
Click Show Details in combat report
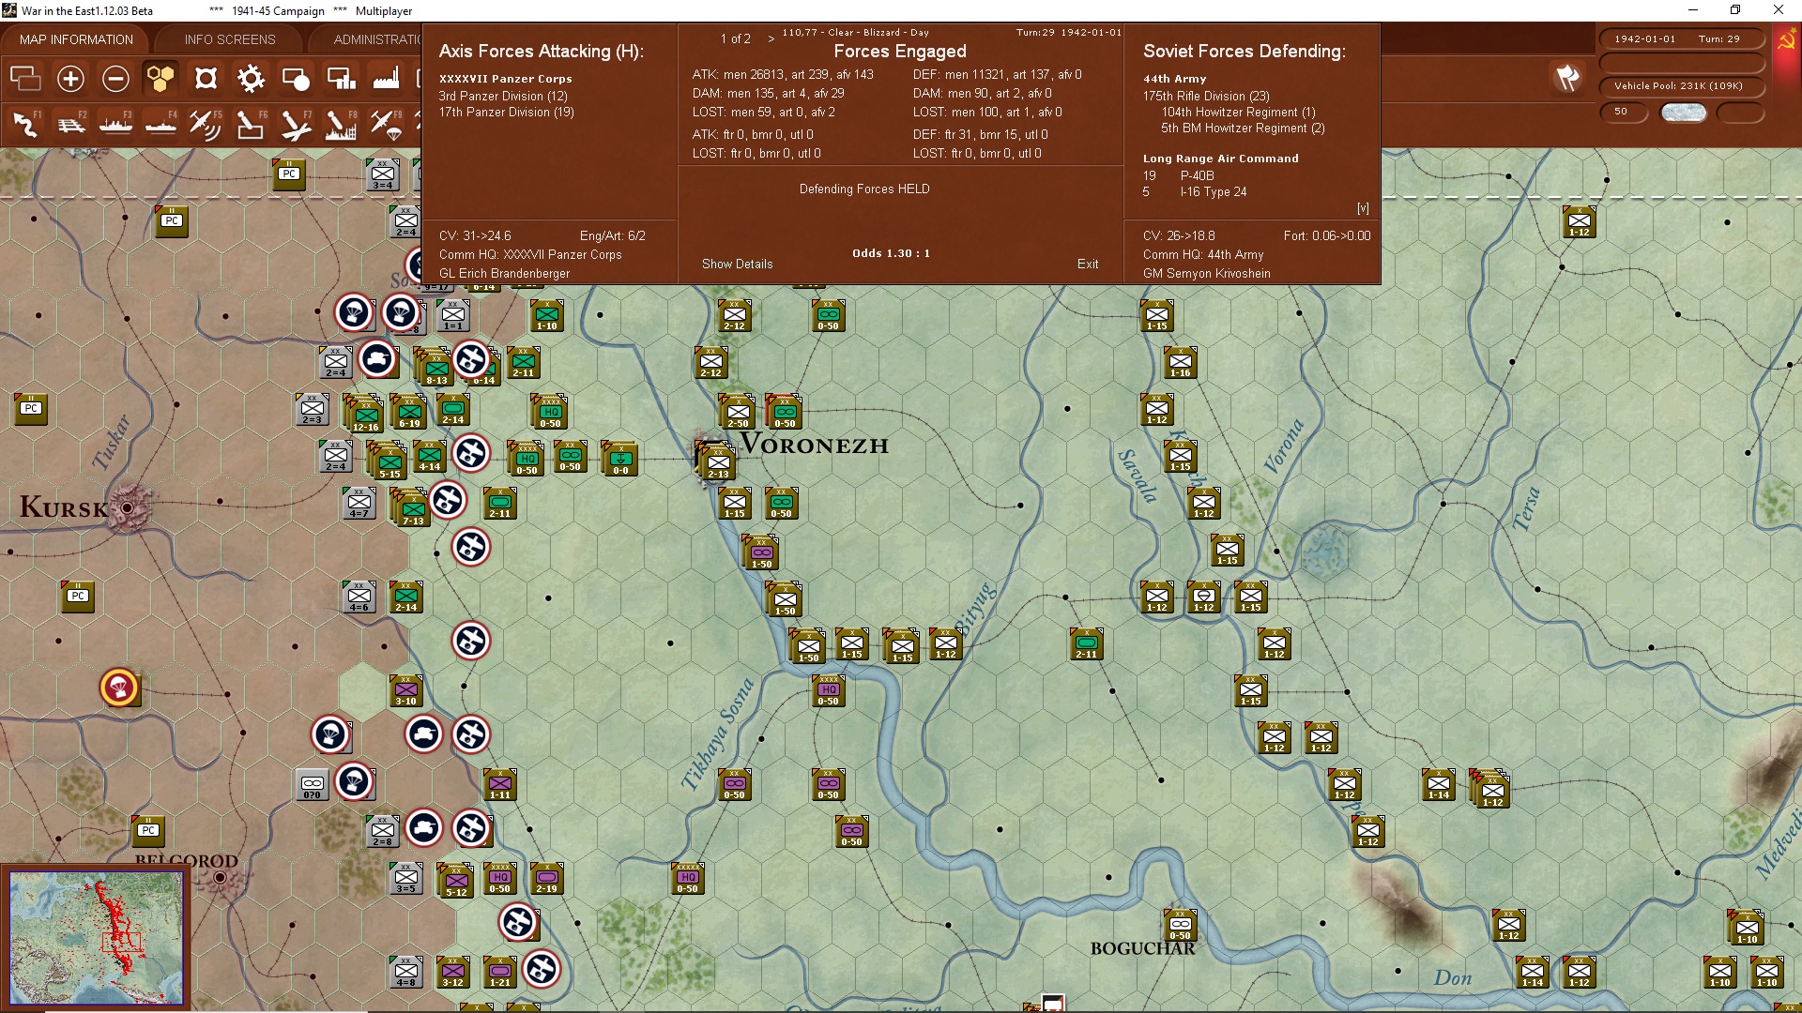737,265
